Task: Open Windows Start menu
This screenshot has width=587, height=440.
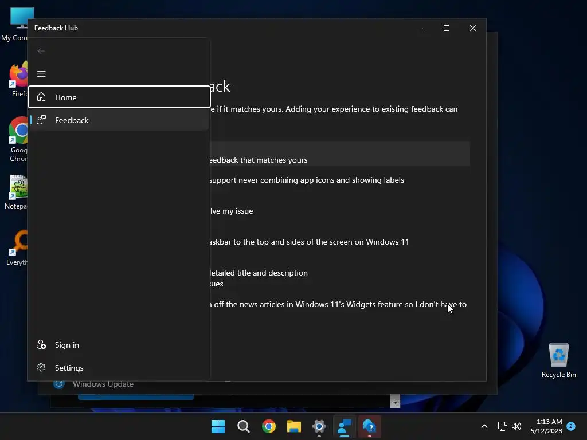Action: pyautogui.click(x=218, y=426)
